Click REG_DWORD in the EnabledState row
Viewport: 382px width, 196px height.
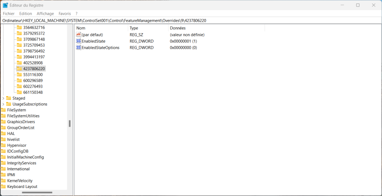(x=142, y=41)
